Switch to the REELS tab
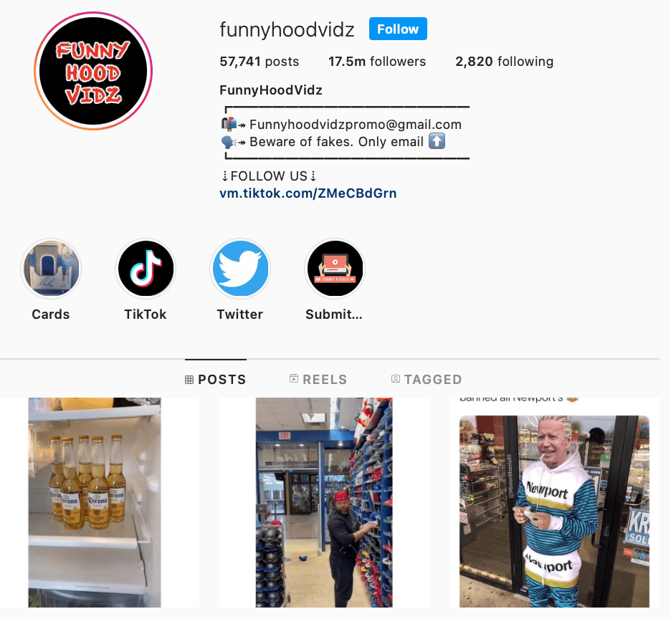Image resolution: width=671 pixels, height=619 pixels. tap(318, 379)
